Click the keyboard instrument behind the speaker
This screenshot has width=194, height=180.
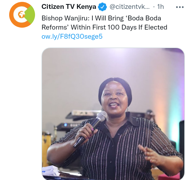point(82,115)
